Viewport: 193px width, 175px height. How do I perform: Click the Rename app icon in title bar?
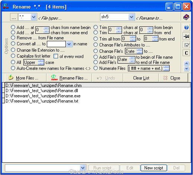pyautogui.click(x=6, y=6)
